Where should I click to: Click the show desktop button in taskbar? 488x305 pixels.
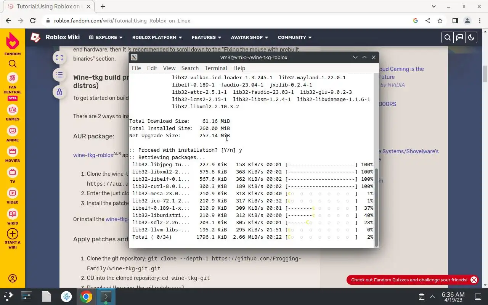point(478,297)
